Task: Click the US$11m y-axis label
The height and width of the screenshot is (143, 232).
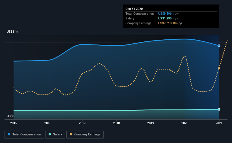Action: (x=13, y=32)
